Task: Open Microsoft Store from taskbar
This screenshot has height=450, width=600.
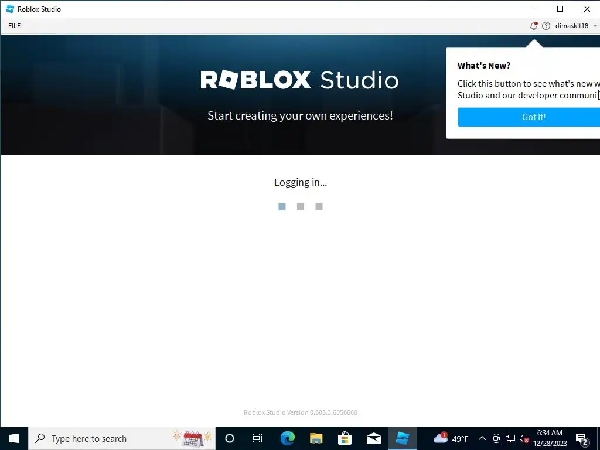Action: tap(345, 438)
